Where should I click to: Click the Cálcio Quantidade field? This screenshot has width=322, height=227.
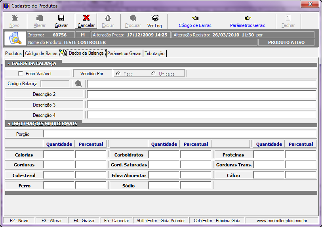(x=269, y=175)
